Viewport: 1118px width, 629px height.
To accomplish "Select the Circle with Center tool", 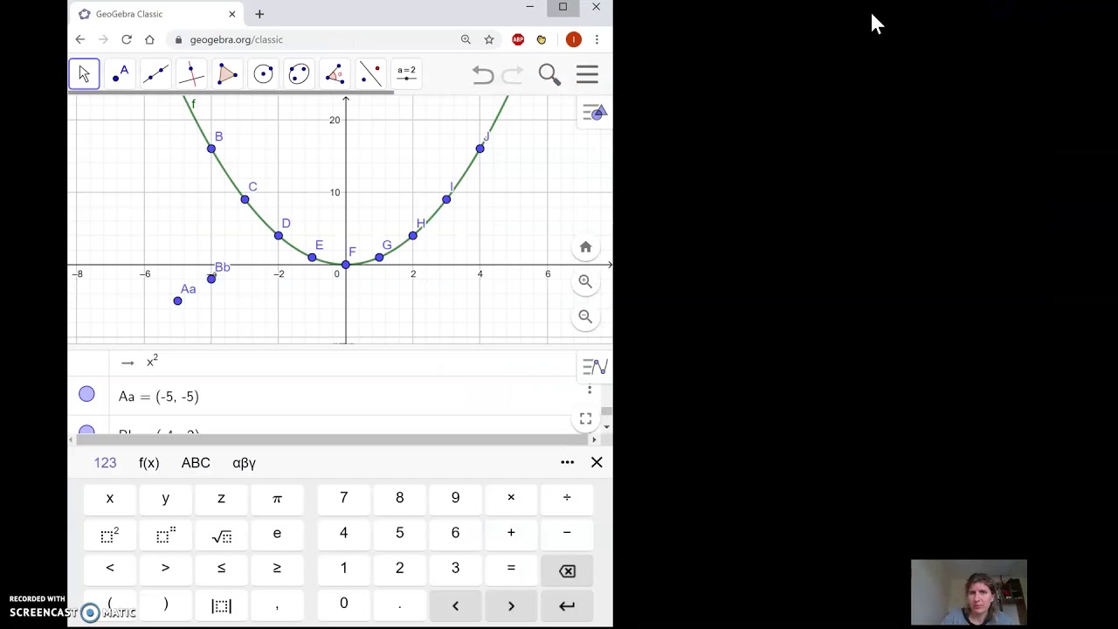I will coord(263,74).
